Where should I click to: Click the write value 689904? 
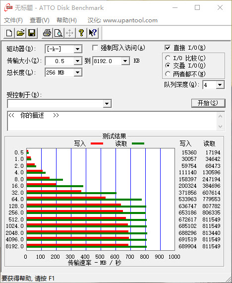coord(188,246)
